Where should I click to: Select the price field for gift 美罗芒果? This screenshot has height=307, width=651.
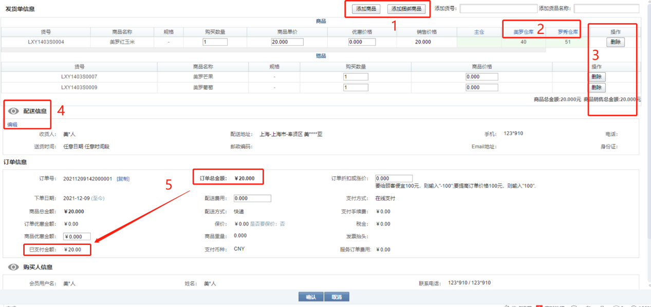coord(482,76)
